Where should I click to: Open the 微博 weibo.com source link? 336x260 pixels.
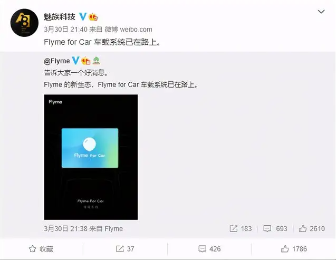pos(128,30)
